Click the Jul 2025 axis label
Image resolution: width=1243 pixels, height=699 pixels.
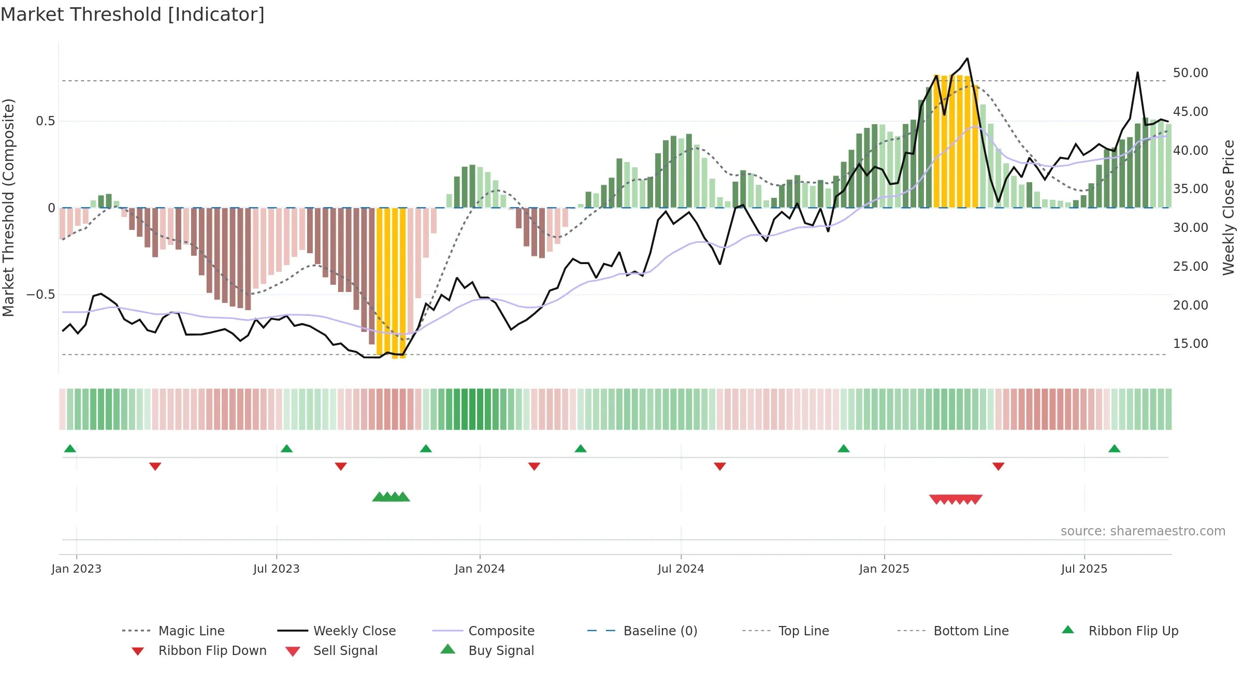point(1085,569)
